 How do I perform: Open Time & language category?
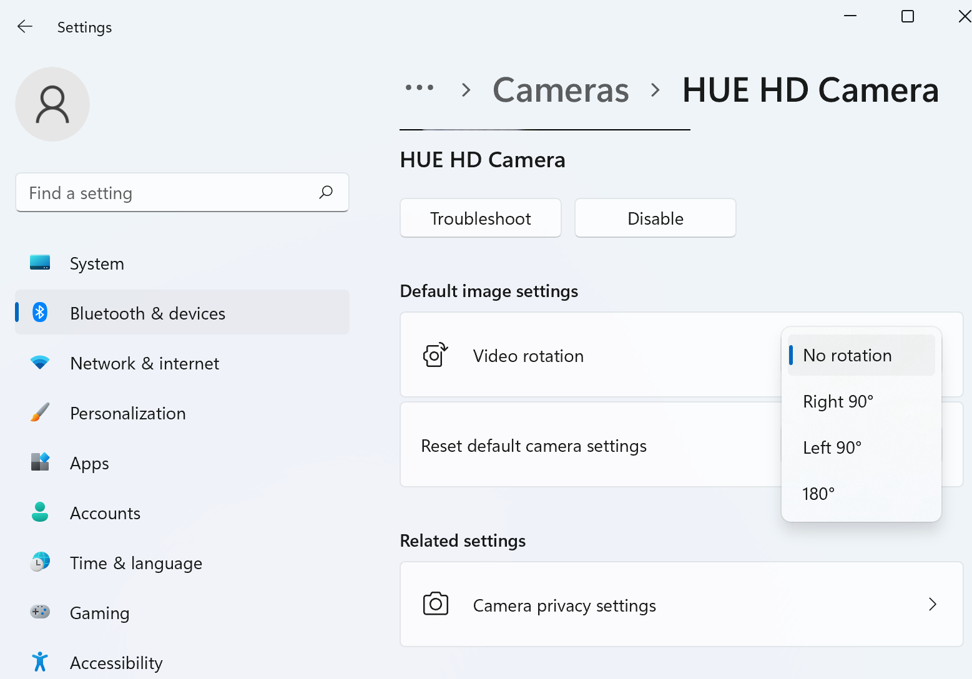tap(182, 562)
